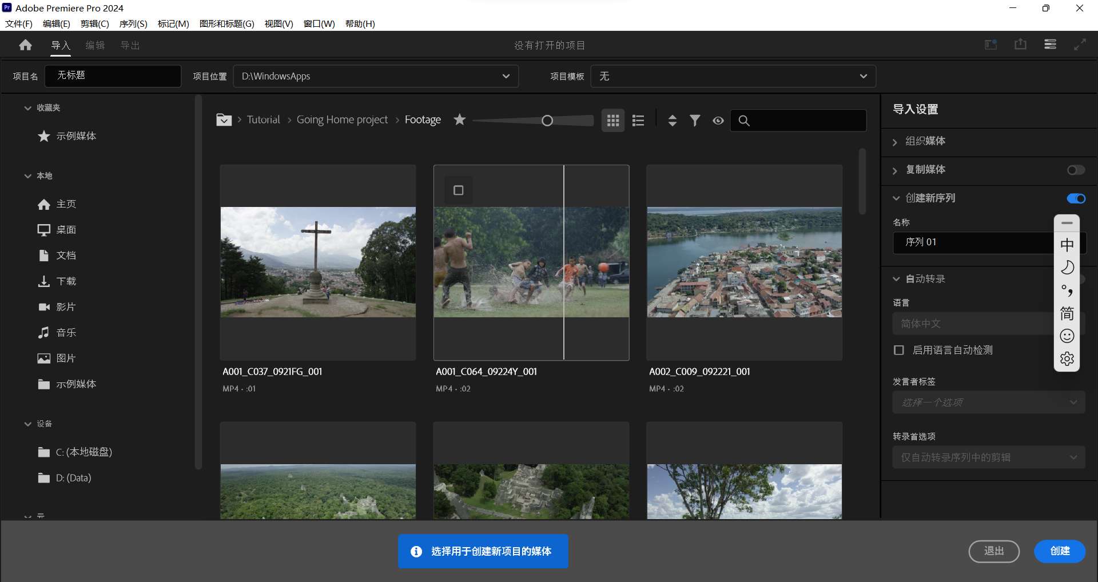Collapse the 自动转录 section
This screenshot has width=1098, height=582.
click(896, 279)
